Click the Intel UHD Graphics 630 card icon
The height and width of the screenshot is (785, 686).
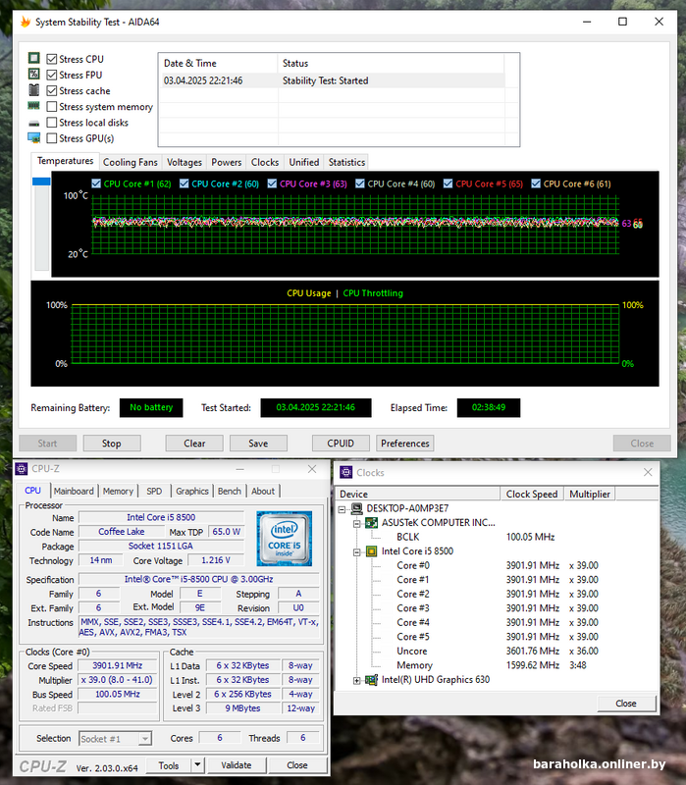point(372,680)
